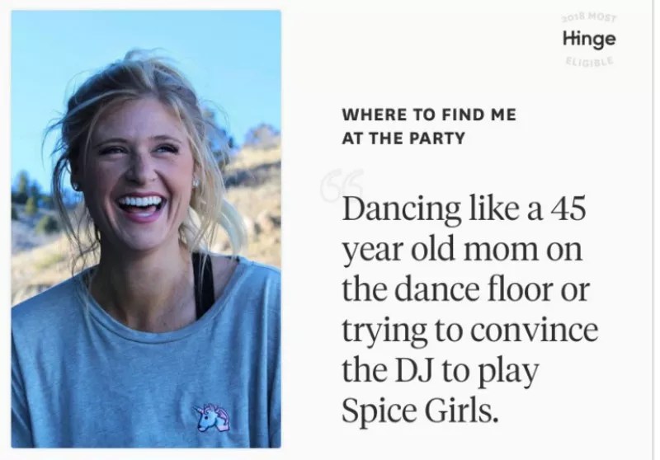The width and height of the screenshot is (660, 460).
Task: Click the 2018 Most Eligible badge
Action: point(589,39)
